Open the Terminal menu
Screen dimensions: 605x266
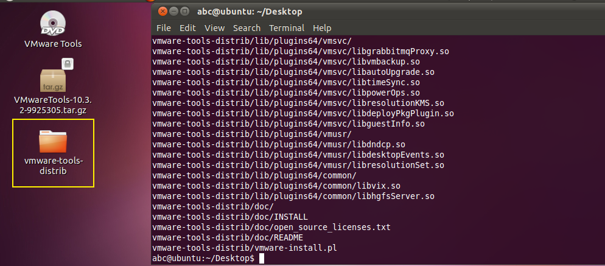tap(287, 28)
